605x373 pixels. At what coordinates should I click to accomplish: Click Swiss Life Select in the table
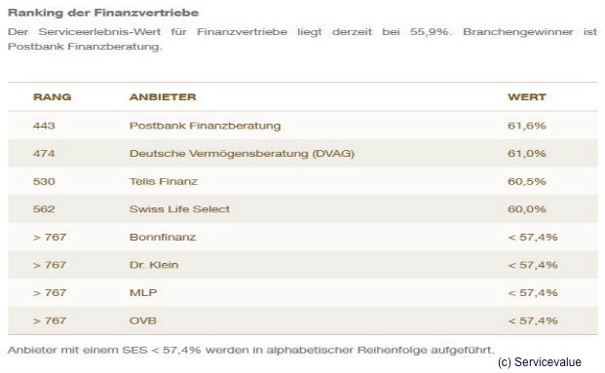(x=179, y=209)
